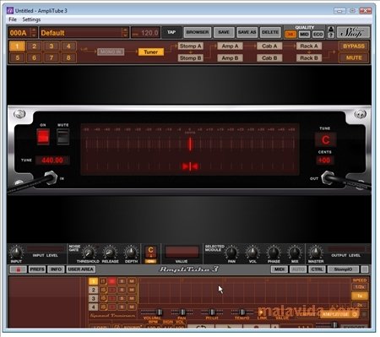Set quality to HI
Viewport: 380px width, 337px height.
[290, 35]
